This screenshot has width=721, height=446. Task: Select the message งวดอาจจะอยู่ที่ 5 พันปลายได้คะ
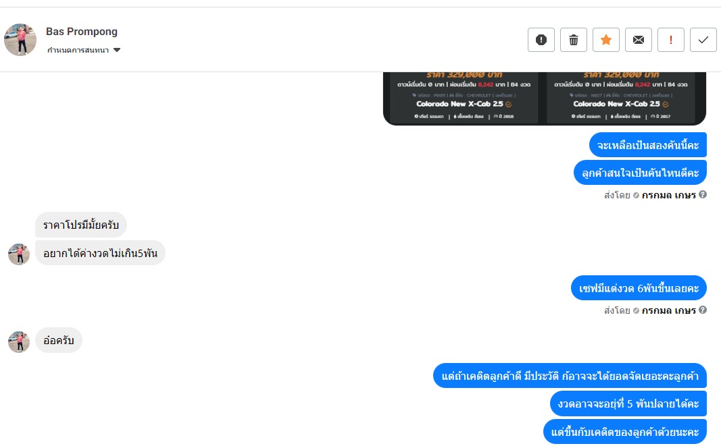tap(628, 403)
